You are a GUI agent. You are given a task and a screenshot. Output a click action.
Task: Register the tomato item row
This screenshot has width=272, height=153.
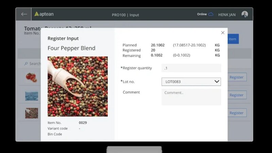(x=237, y=77)
